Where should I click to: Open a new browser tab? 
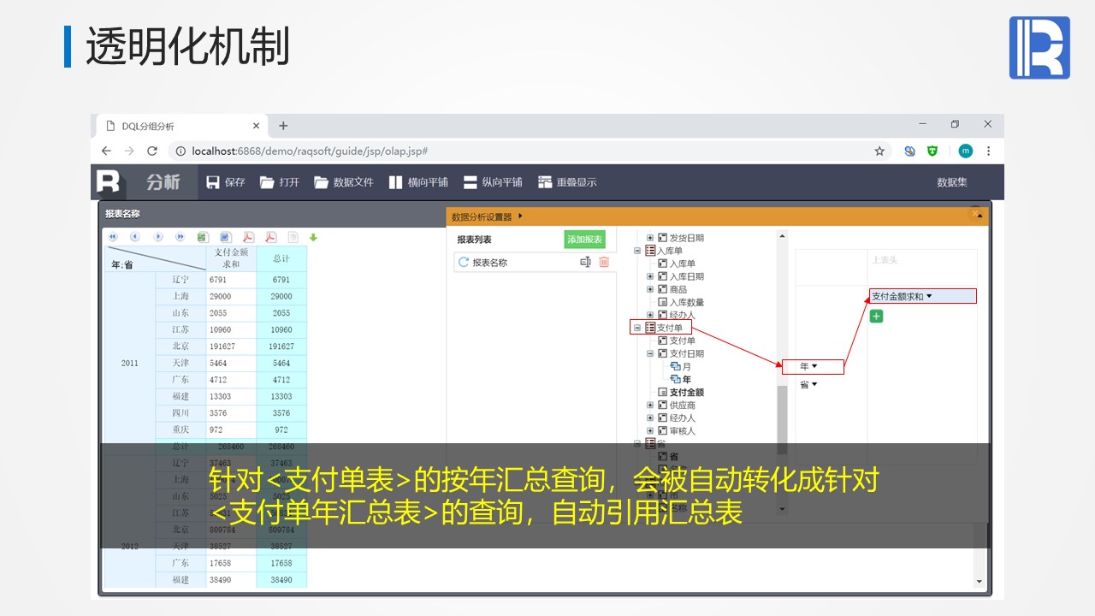click(x=283, y=126)
